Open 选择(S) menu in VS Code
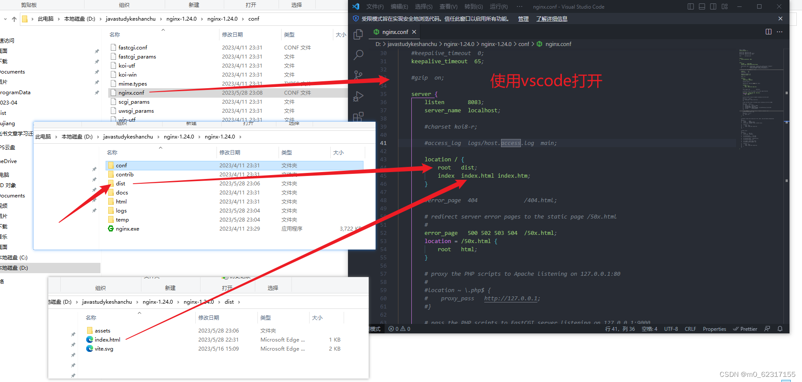Screen dimensions: 802x382 point(423,6)
